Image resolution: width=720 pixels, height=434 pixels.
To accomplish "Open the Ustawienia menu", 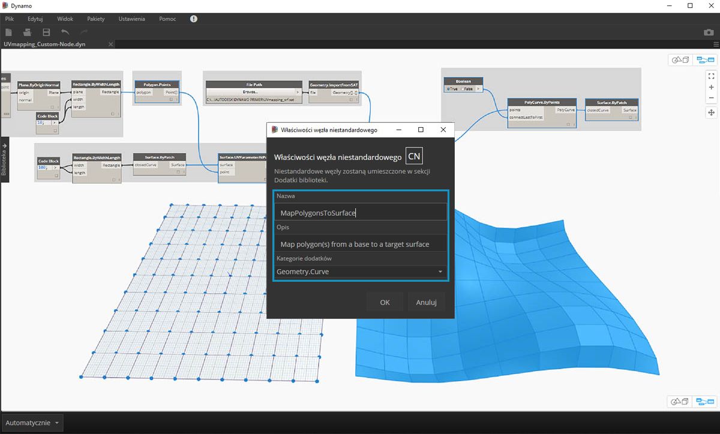I will click(131, 19).
